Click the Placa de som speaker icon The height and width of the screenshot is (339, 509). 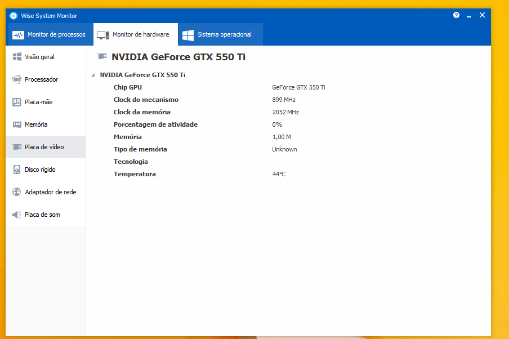pyautogui.click(x=17, y=215)
